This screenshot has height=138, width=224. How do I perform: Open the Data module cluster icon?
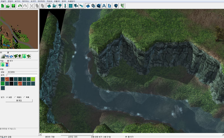coord(99,6)
